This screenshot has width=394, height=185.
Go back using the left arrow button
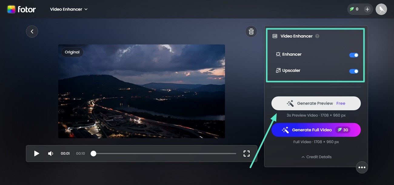click(32, 31)
